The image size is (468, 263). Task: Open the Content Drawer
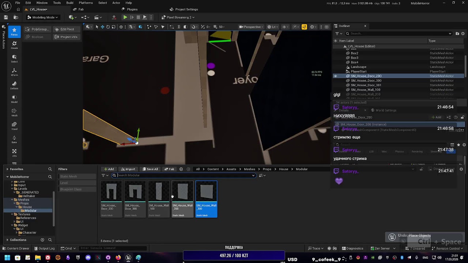[16, 248]
